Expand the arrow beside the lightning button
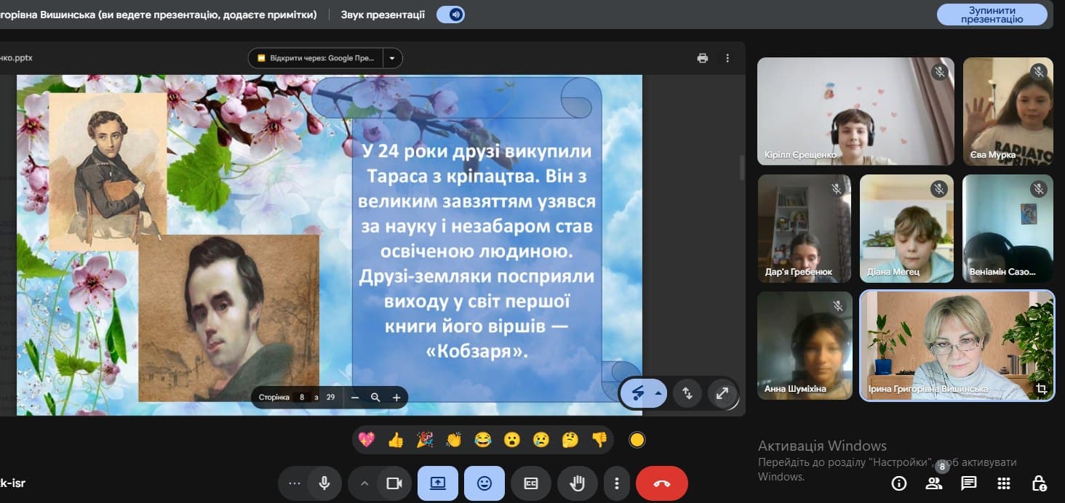Viewport: 1065px width, 503px height. coord(659,393)
